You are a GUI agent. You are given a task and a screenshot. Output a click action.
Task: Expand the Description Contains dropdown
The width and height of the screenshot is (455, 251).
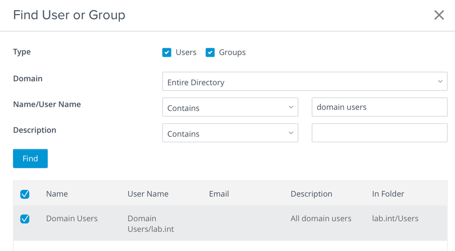(230, 133)
